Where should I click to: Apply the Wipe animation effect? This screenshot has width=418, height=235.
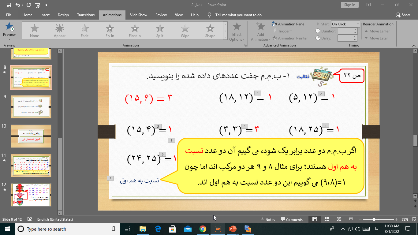click(185, 31)
